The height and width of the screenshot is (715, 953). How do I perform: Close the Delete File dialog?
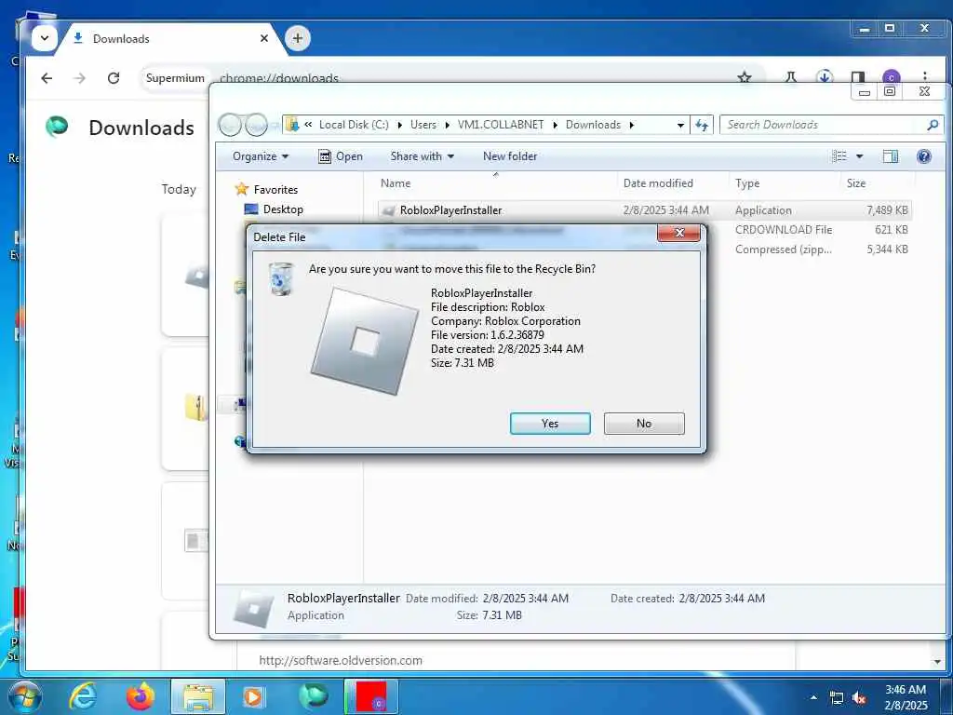click(x=678, y=233)
